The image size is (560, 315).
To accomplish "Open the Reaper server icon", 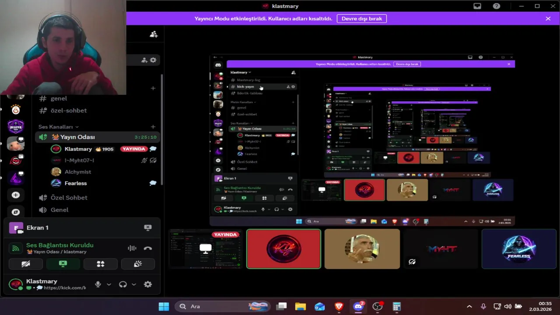I will (x=16, y=126).
